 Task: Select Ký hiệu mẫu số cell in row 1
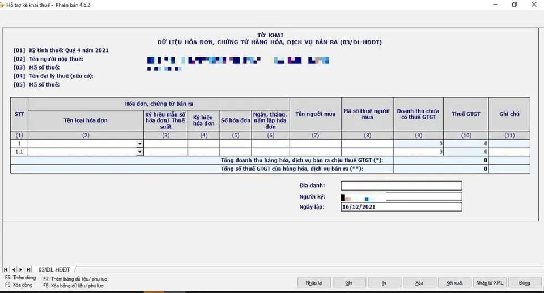[166, 144]
